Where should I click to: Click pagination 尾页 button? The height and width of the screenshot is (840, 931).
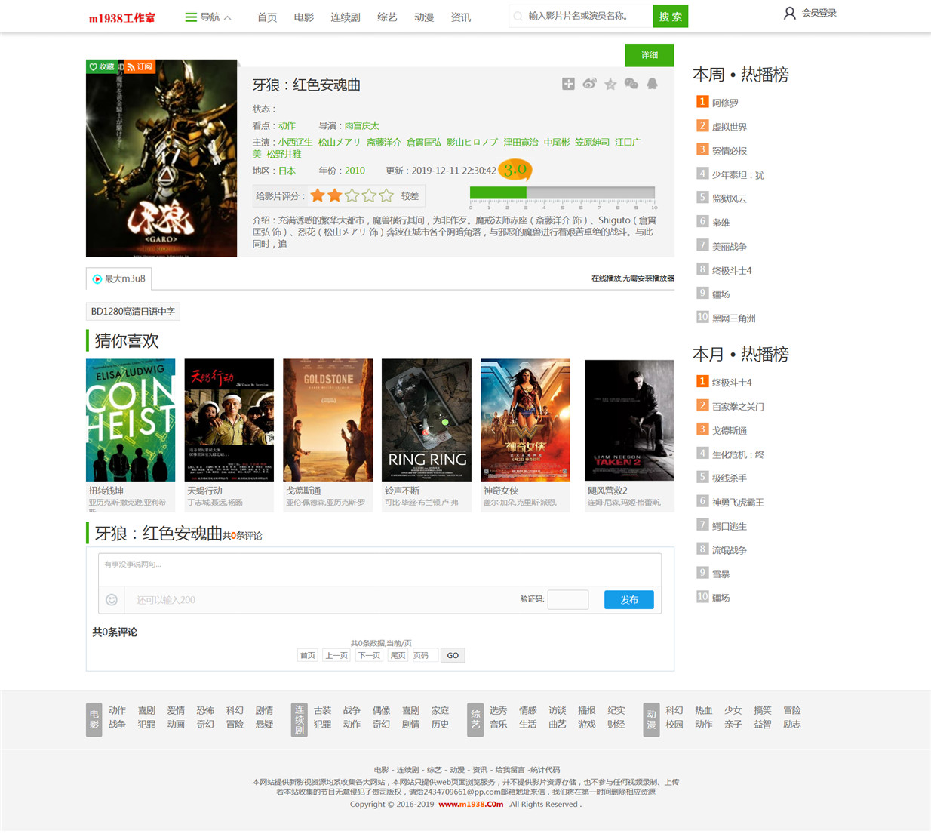[398, 655]
